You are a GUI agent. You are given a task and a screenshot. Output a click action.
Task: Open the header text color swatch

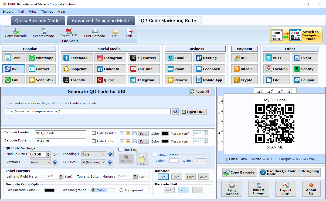point(165,133)
